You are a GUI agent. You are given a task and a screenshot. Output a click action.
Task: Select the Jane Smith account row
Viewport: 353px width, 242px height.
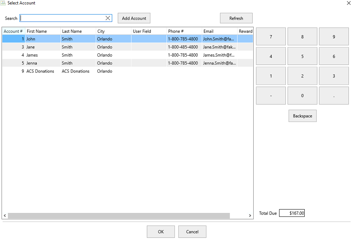128,47
